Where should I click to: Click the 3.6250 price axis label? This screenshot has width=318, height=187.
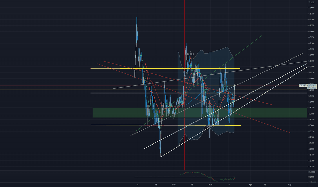[x=311, y=167]
